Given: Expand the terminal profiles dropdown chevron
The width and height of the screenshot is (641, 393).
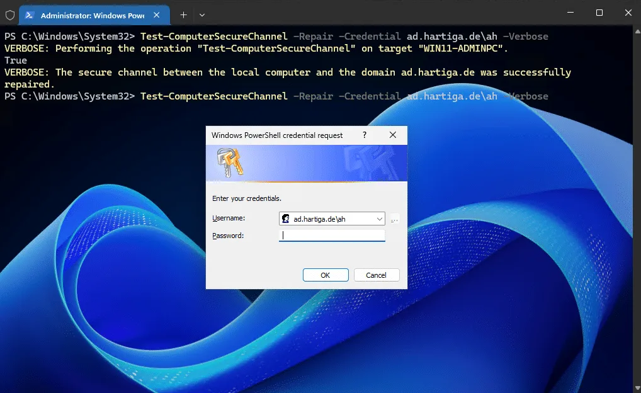Looking at the screenshot, I should tap(202, 14).
